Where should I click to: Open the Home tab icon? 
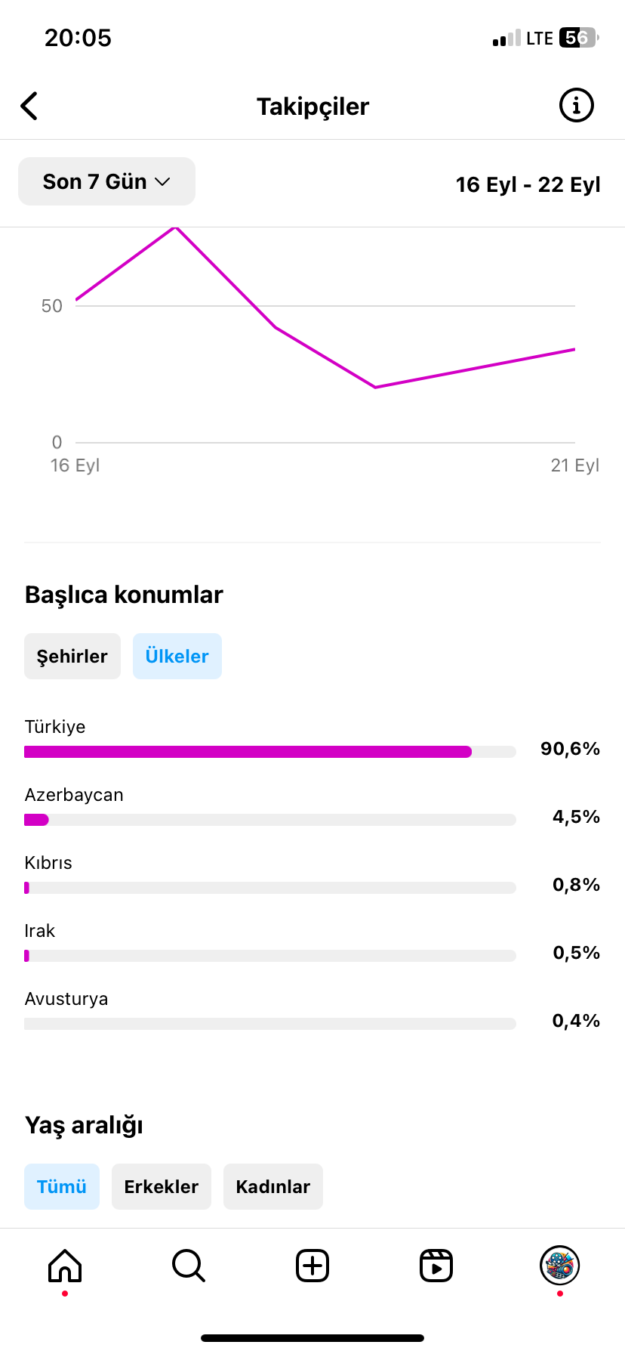65,1265
